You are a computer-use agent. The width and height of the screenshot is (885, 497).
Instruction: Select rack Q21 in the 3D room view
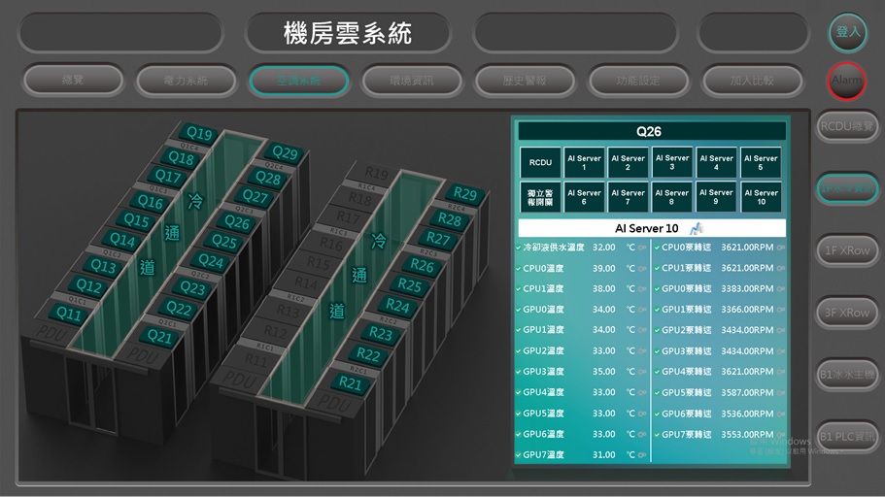tap(159, 337)
